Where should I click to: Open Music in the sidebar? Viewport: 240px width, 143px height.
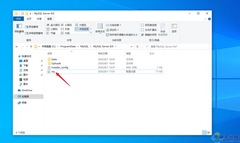24,84
